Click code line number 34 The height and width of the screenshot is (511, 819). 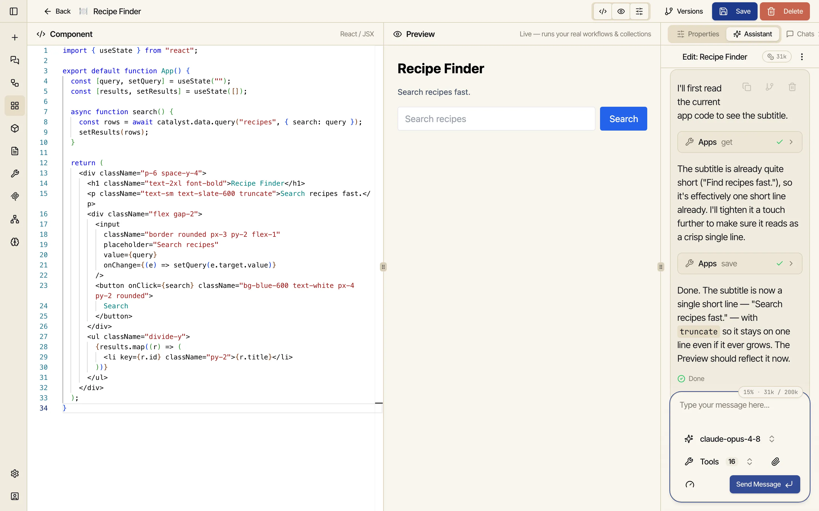tap(44, 408)
